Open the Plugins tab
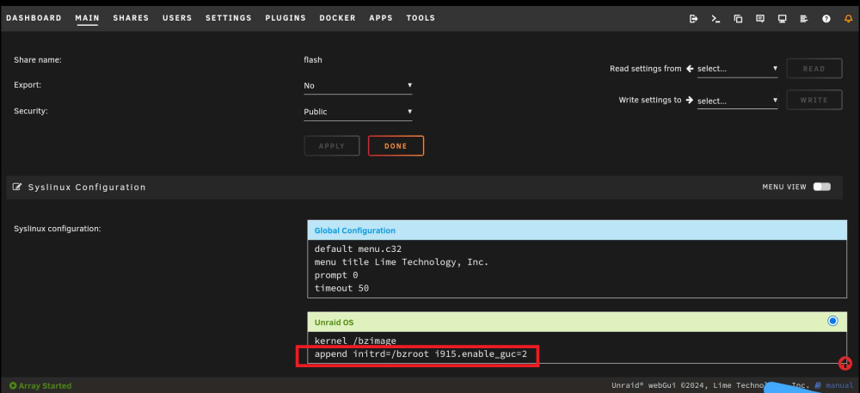Screen dimensions: 860x393 click(x=286, y=18)
